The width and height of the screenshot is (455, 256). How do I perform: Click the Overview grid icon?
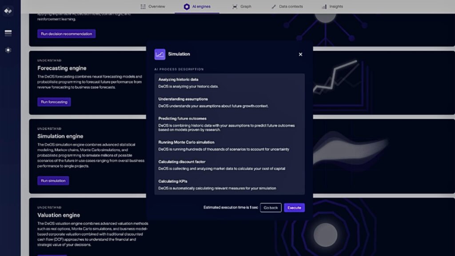(143, 7)
